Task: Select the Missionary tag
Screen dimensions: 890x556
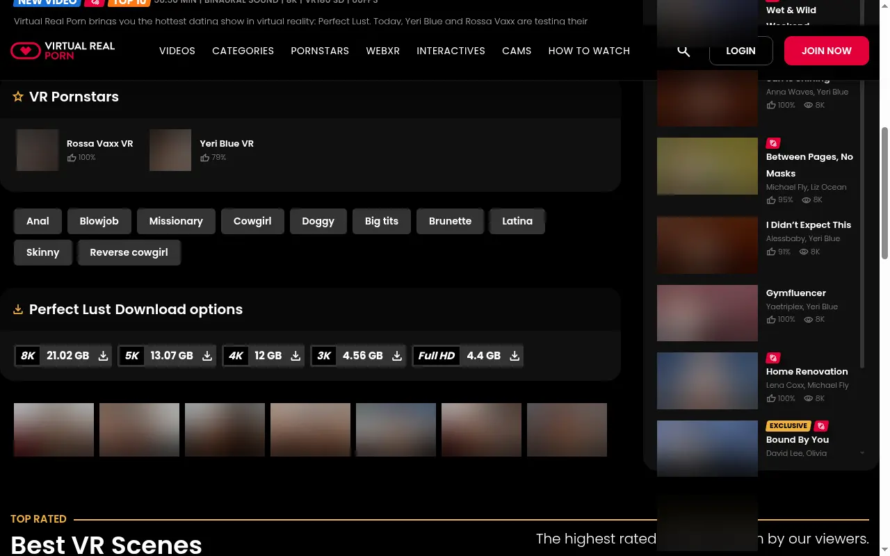Action: [x=176, y=221]
